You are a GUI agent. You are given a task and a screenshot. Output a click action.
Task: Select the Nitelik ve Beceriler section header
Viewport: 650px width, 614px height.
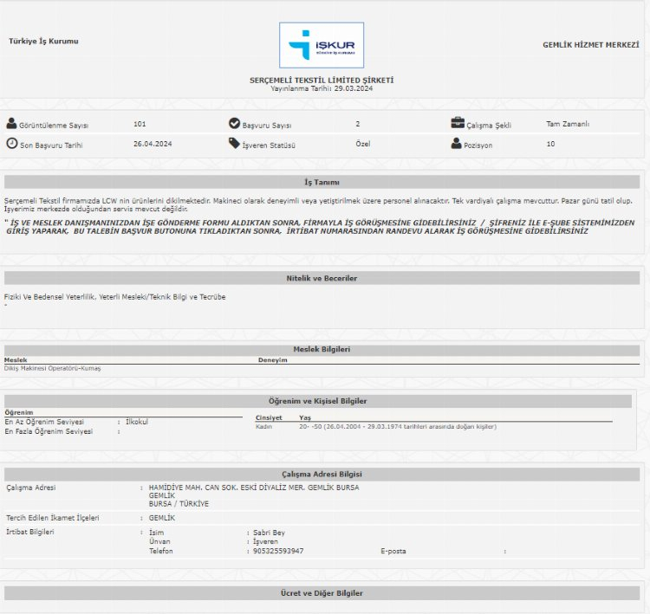click(322, 278)
